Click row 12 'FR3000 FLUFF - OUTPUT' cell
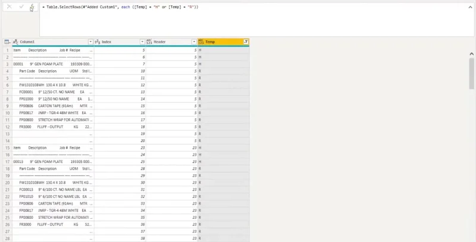476x242 pixels. pyautogui.click(x=53, y=127)
